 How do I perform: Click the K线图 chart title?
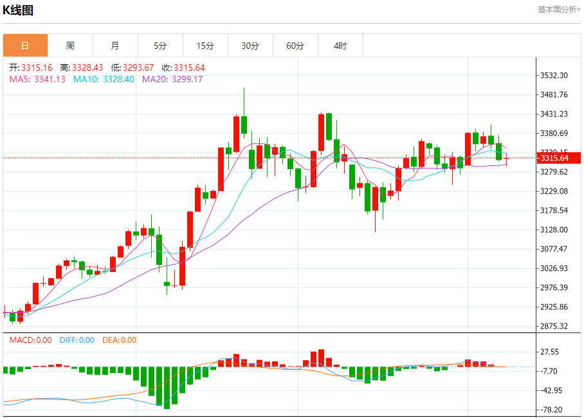pos(18,10)
